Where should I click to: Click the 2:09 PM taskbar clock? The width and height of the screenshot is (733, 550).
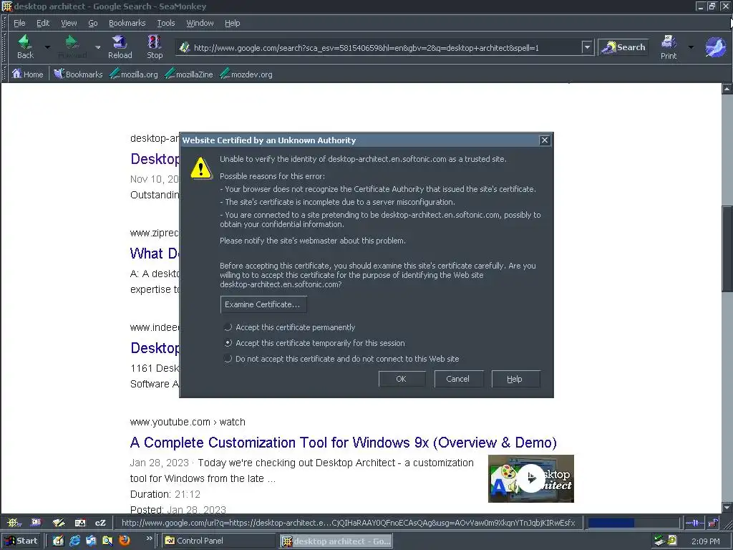(x=706, y=541)
